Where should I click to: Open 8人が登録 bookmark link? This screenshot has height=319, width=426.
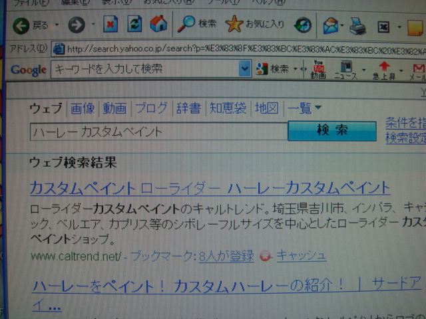226,256
